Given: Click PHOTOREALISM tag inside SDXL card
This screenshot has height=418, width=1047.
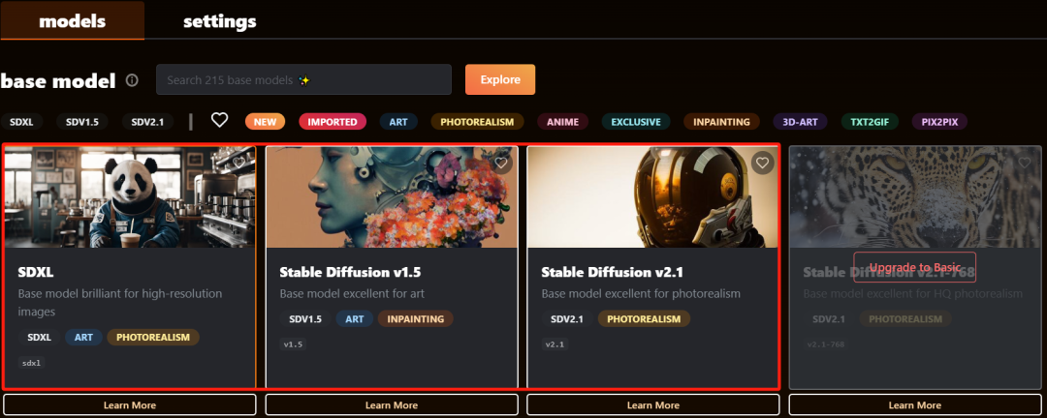Looking at the screenshot, I should (x=153, y=338).
